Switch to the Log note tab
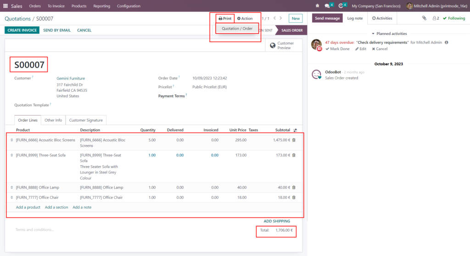The image size is (470, 256). tap(355, 18)
